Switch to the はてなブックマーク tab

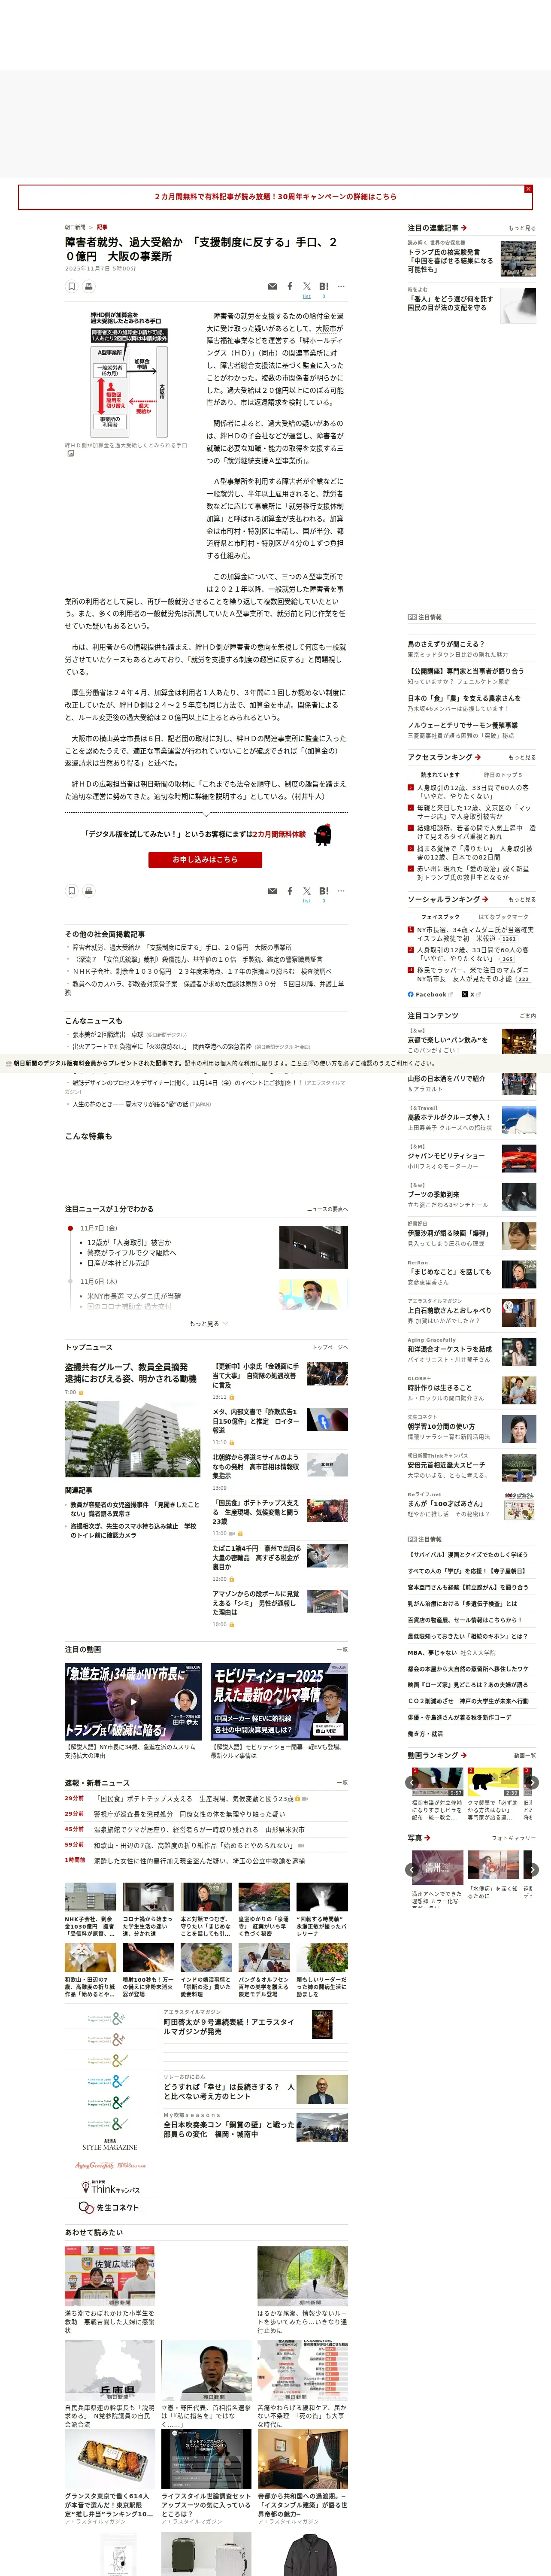click(x=503, y=917)
